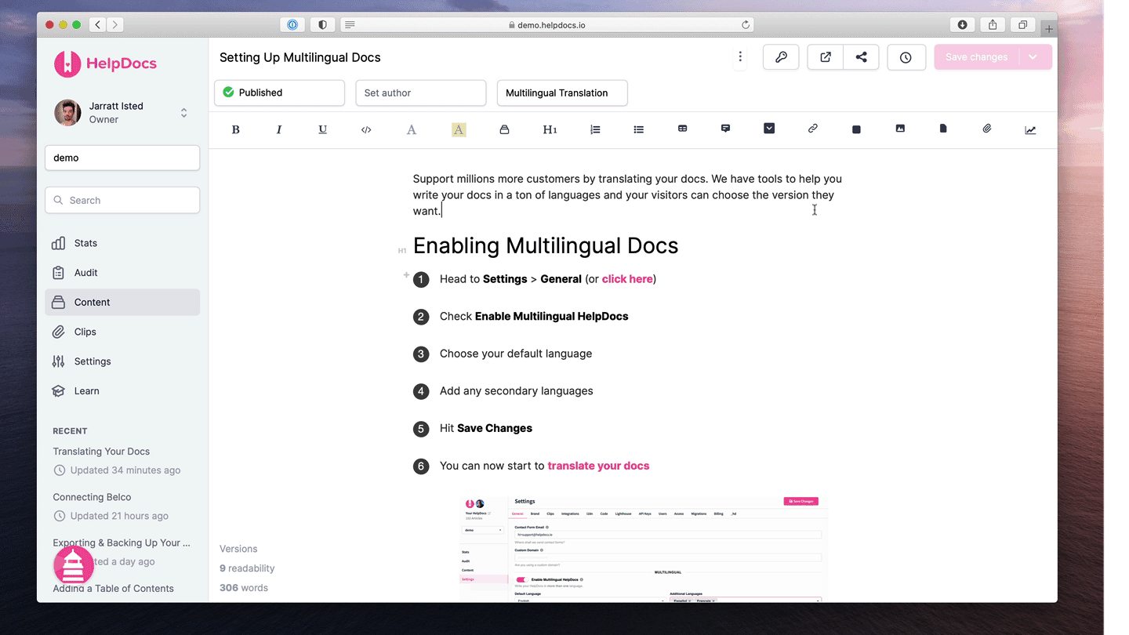Insert an image from the toolbar

click(900, 129)
